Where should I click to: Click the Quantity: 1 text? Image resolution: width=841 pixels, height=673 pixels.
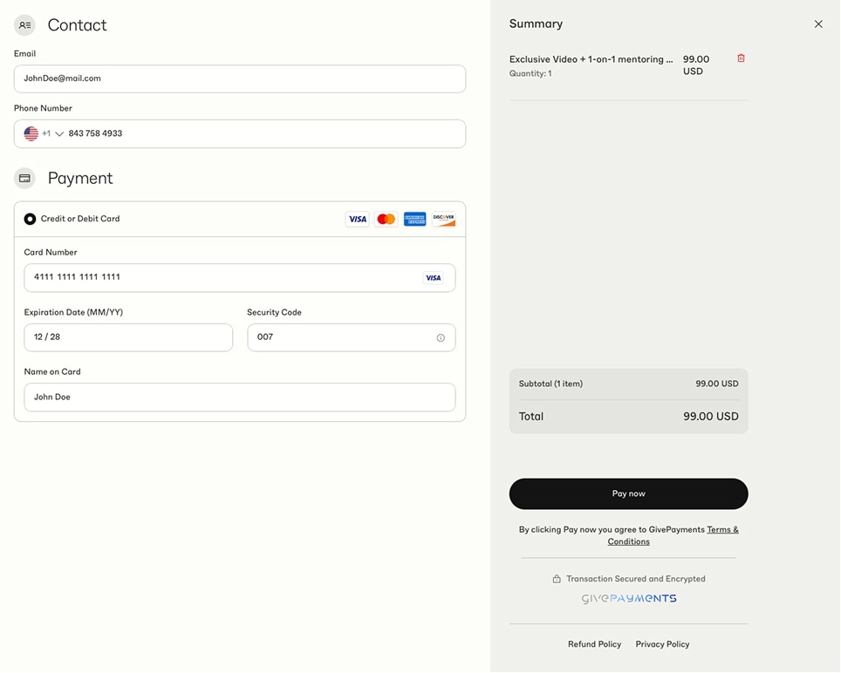(x=530, y=73)
